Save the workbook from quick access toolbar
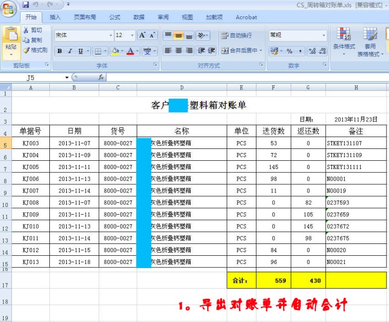Viewport: 389px width, 322px height. [26, 5]
